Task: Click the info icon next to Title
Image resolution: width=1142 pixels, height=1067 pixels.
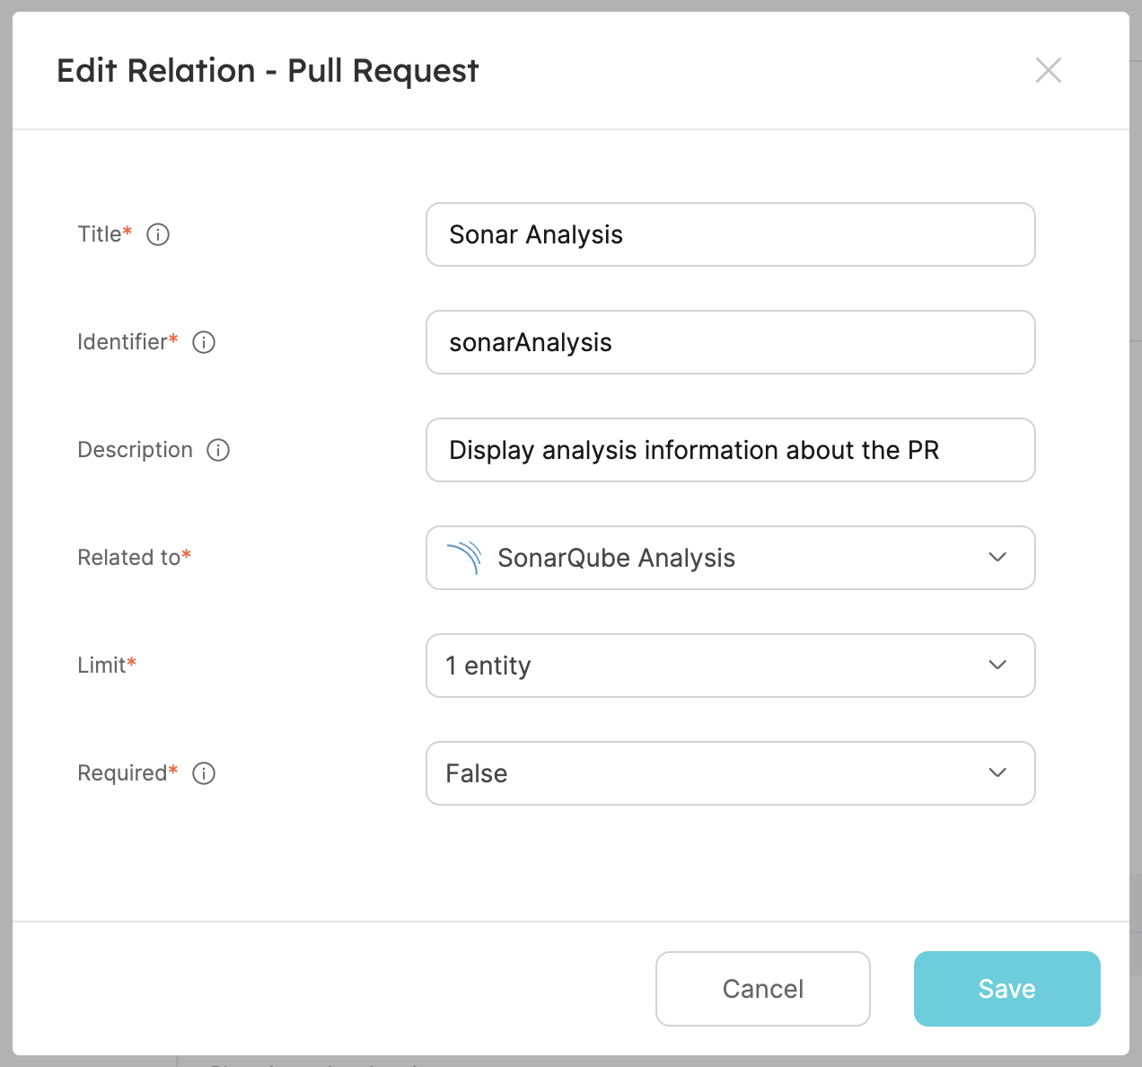Action: [158, 234]
